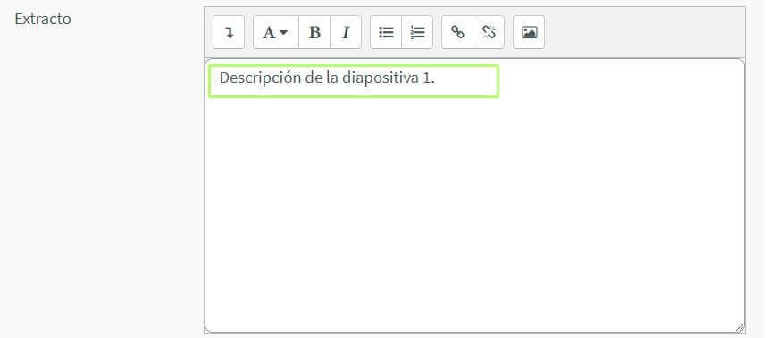Expand the toolbar with the down-arrow toggle
The image size is (770, 338).
[229, 32]
